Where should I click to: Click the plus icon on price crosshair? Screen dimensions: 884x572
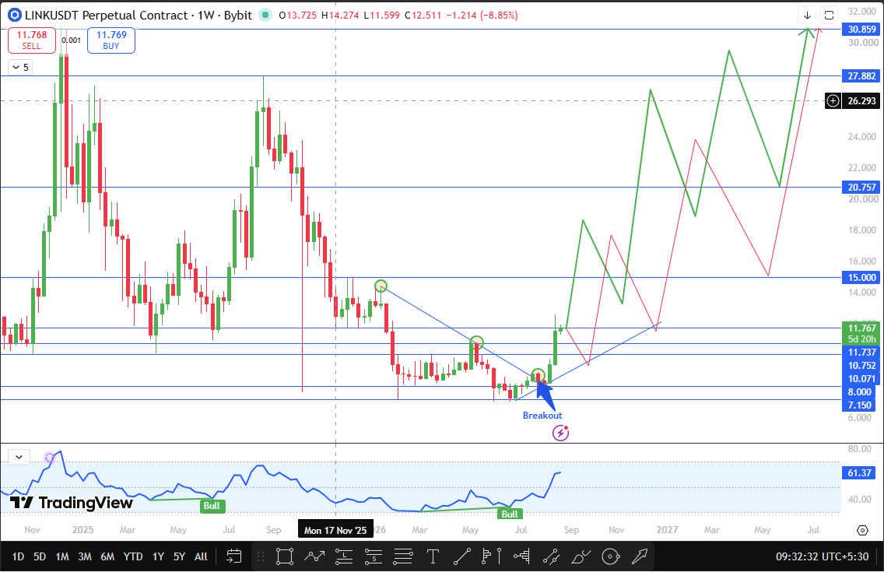tap(833, 101)
